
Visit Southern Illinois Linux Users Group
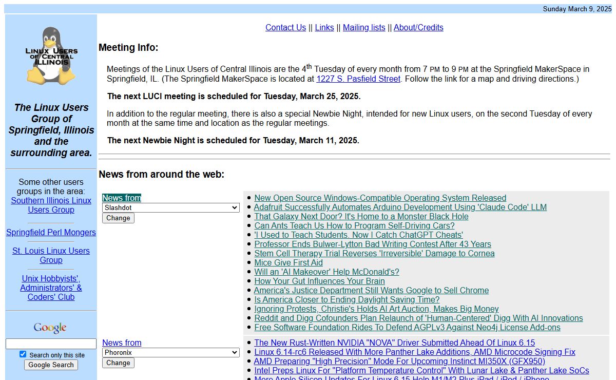pyautogui.click(x=51, y=205)
